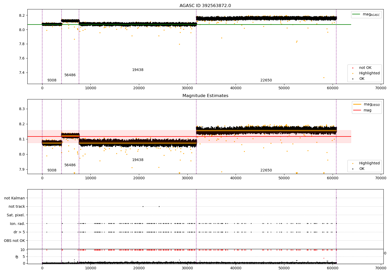Select 'Highlighted' in the AGASC ID plot legend
The height and width of the screenshot is (274, 391).
(x=369, y=73)
